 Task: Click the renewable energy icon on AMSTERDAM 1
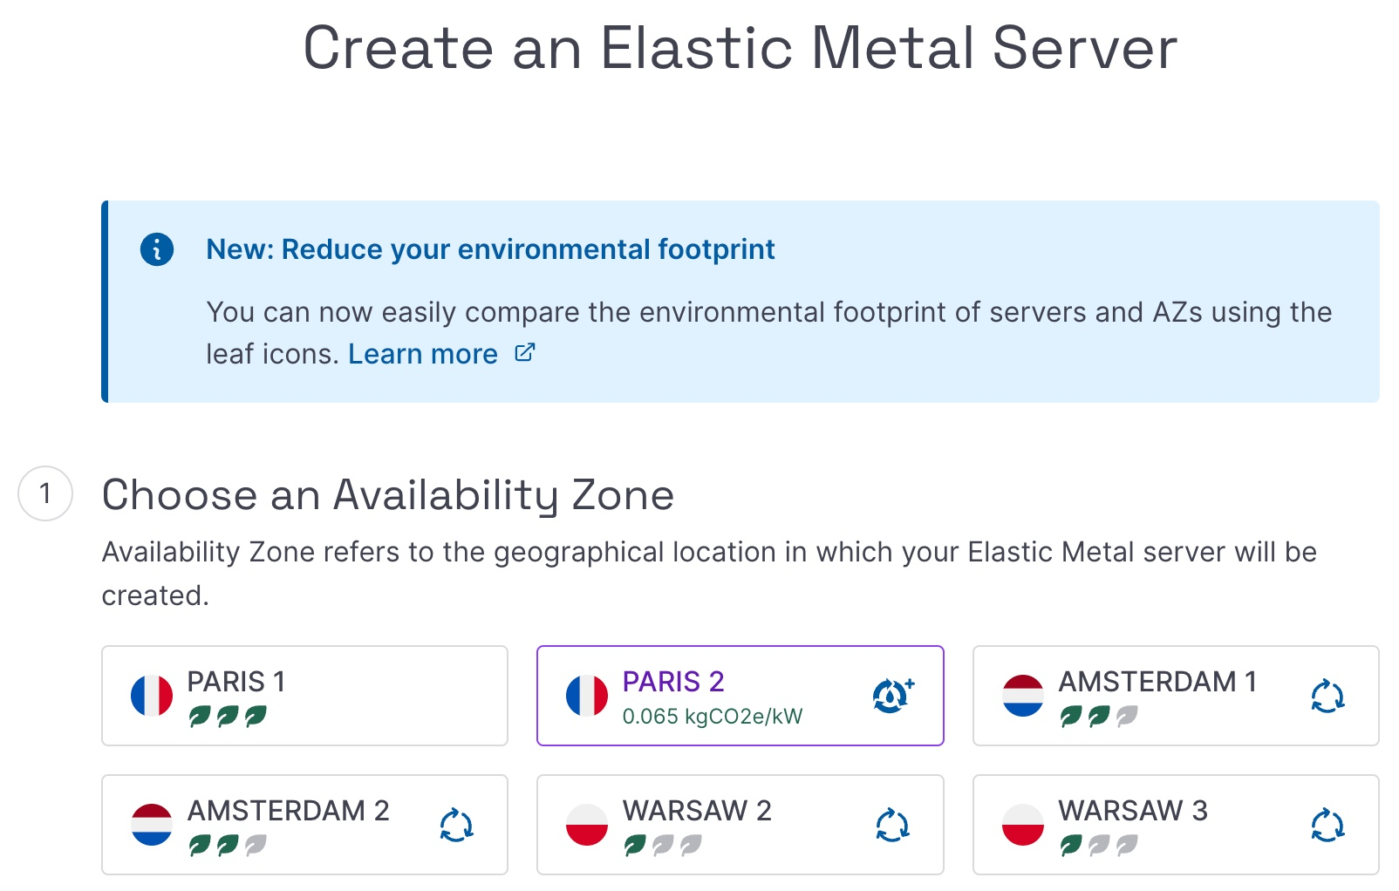1327,697
